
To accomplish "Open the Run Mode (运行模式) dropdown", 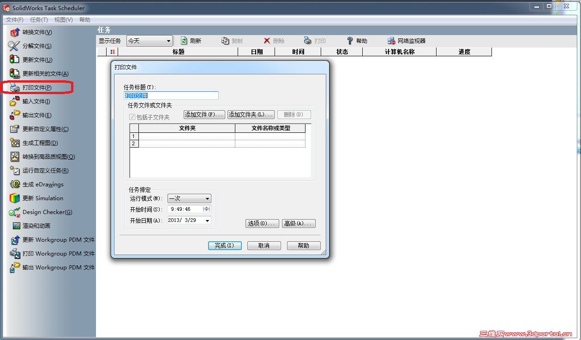I will (189, 198).
